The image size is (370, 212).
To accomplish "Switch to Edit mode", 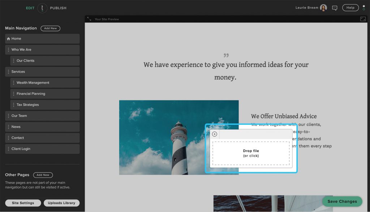I will (x=30, y=8).
